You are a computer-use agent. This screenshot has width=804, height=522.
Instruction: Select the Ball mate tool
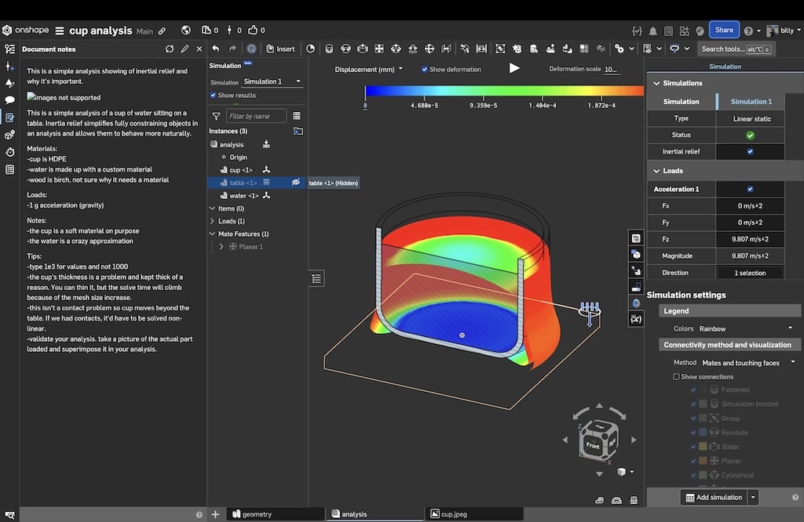click(x=429, y=49)
